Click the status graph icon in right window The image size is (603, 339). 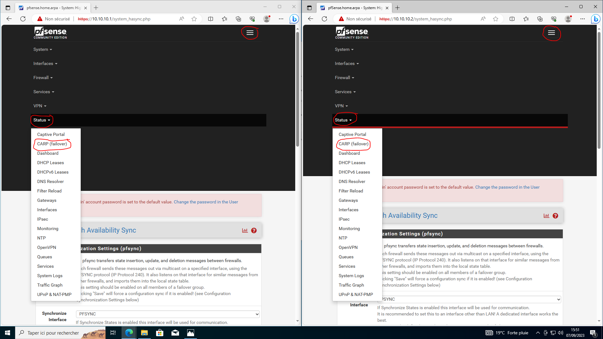[x=546, y=216]
